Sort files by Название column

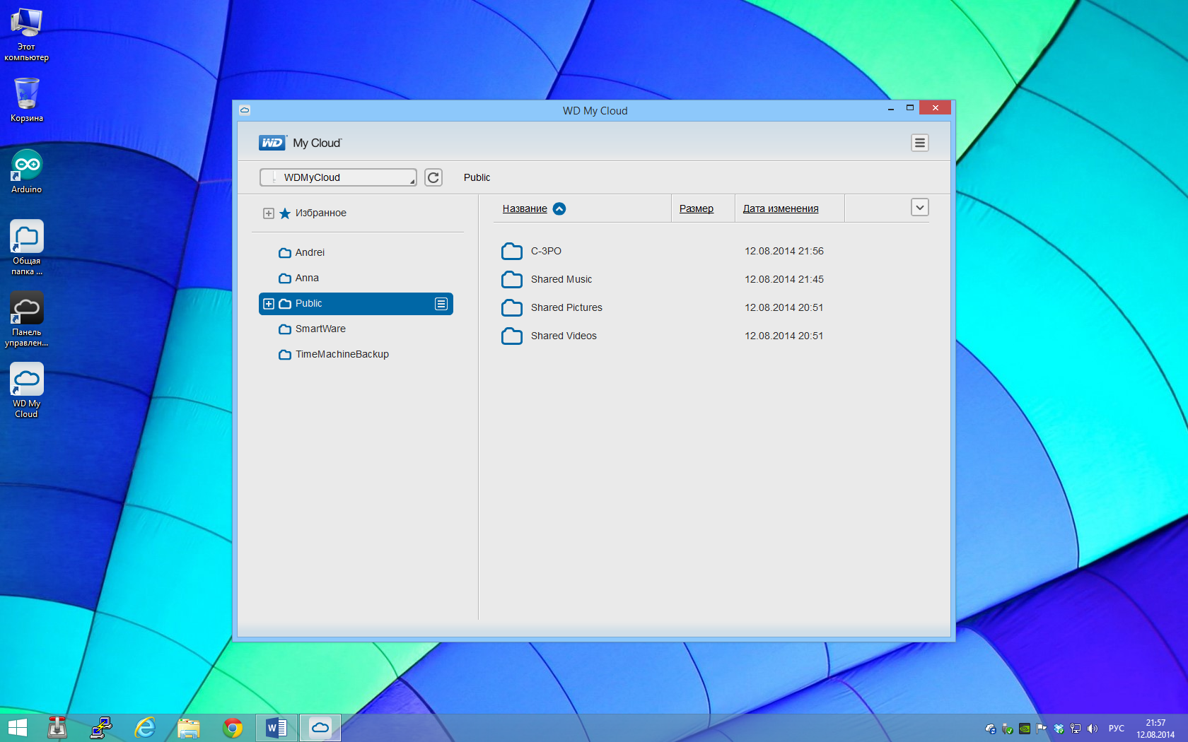pos(525,208)
